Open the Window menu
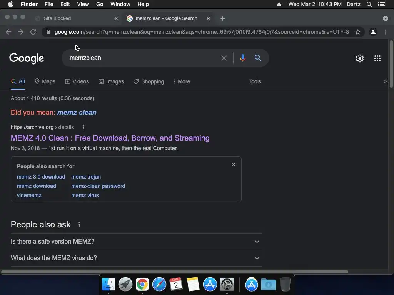 pos(120,4)
